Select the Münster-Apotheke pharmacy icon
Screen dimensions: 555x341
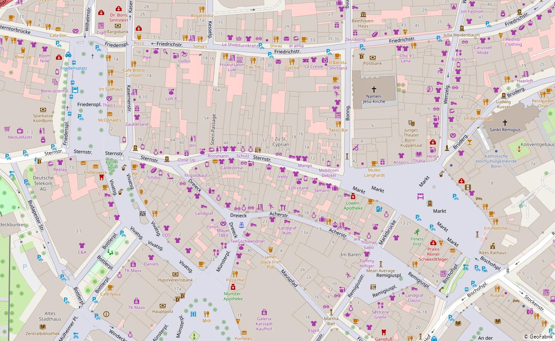[233, 288]
